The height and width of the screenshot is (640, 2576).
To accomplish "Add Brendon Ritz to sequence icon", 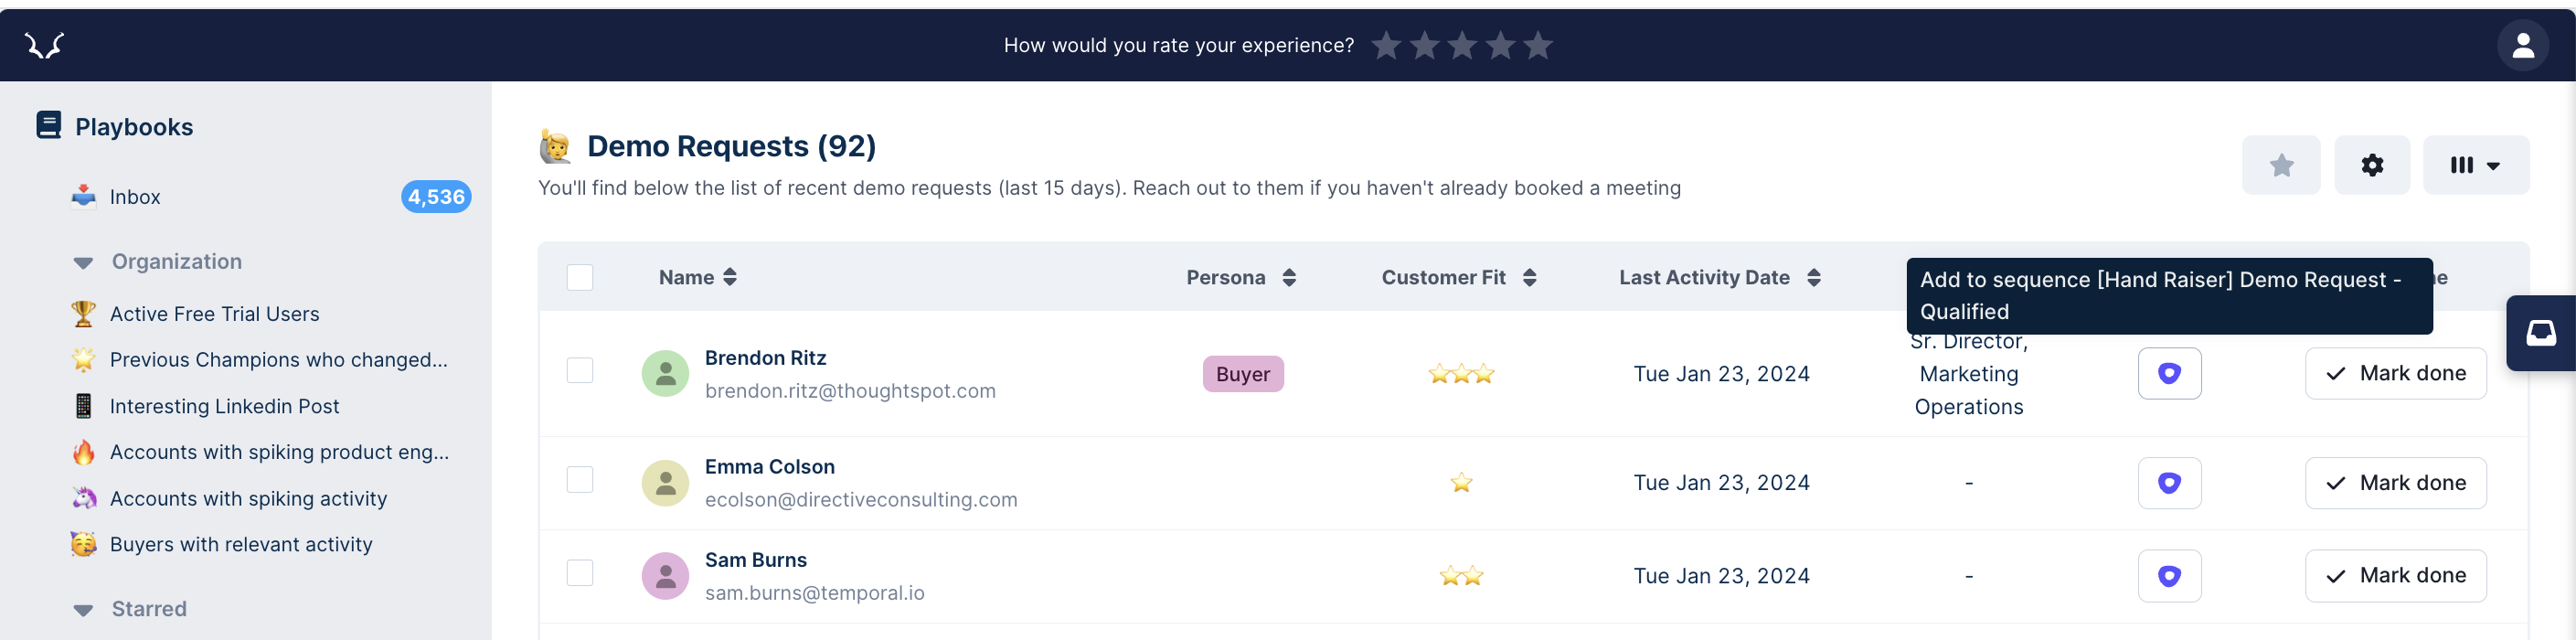I will pyautogui.click(x=2169, y=374).
